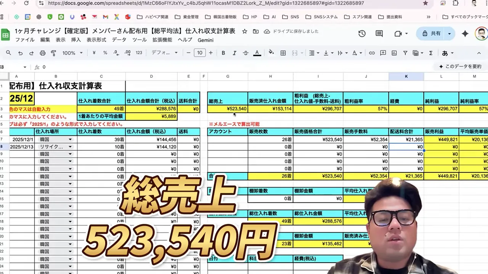
Task: Toggle italic formatting
Action: click(234, 53)
